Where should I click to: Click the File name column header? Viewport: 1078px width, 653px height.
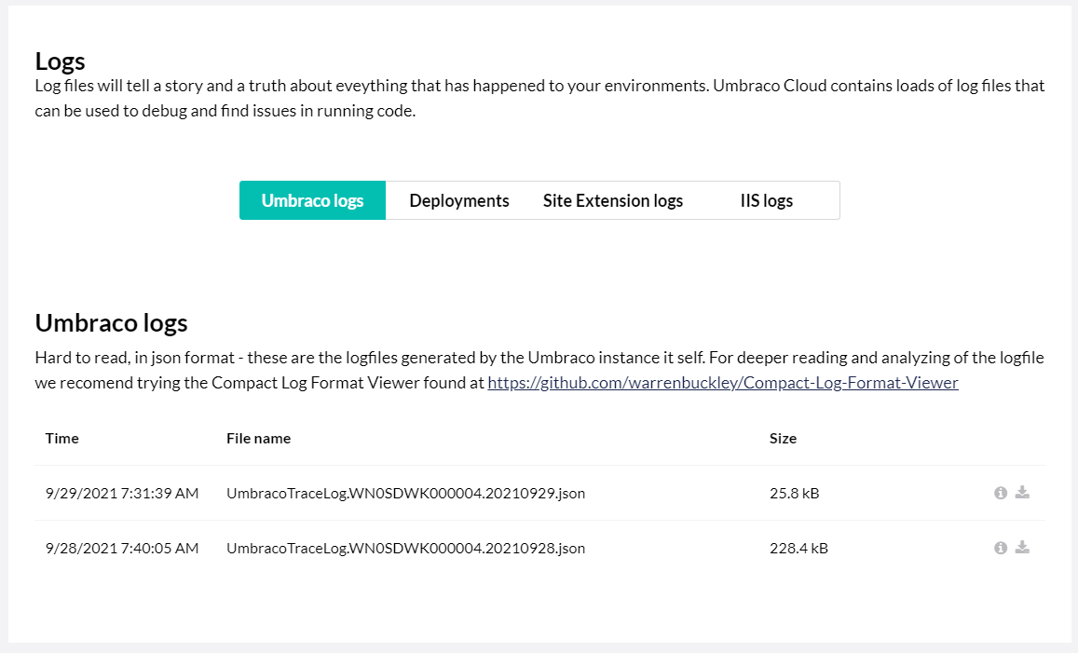tap(258, 438)
